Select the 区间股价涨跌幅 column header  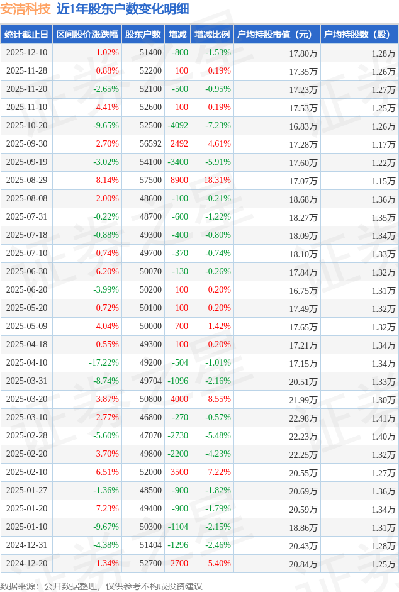[86, 35]
